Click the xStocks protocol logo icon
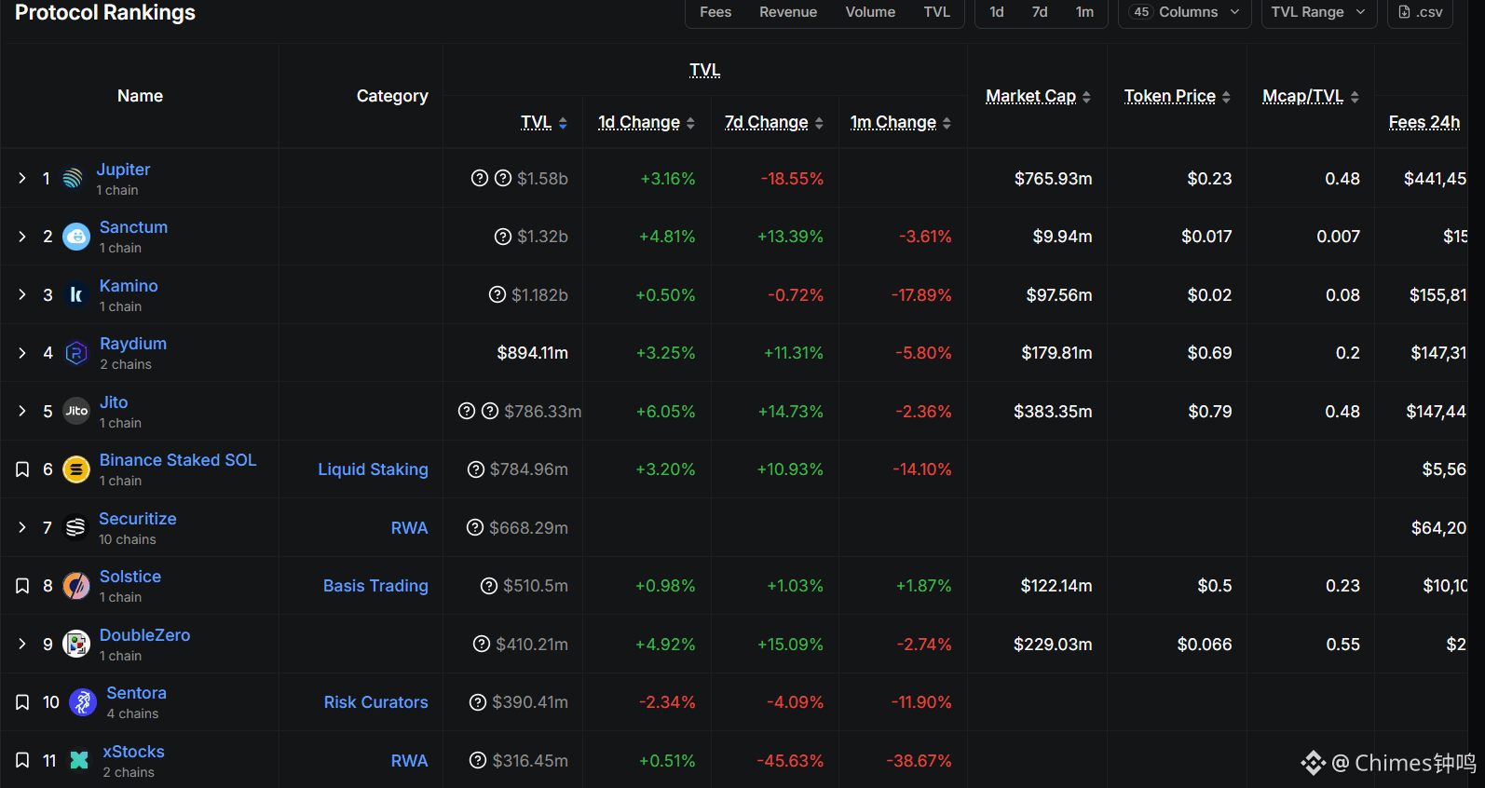The width and height of the screenshot is (1485, 788). [79, 760]
